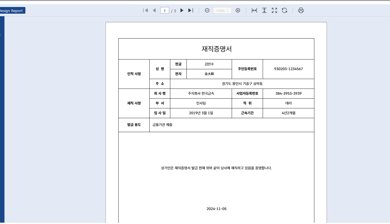Click the 한자 label cell
390x224 pixels.
tap(178, 74)
